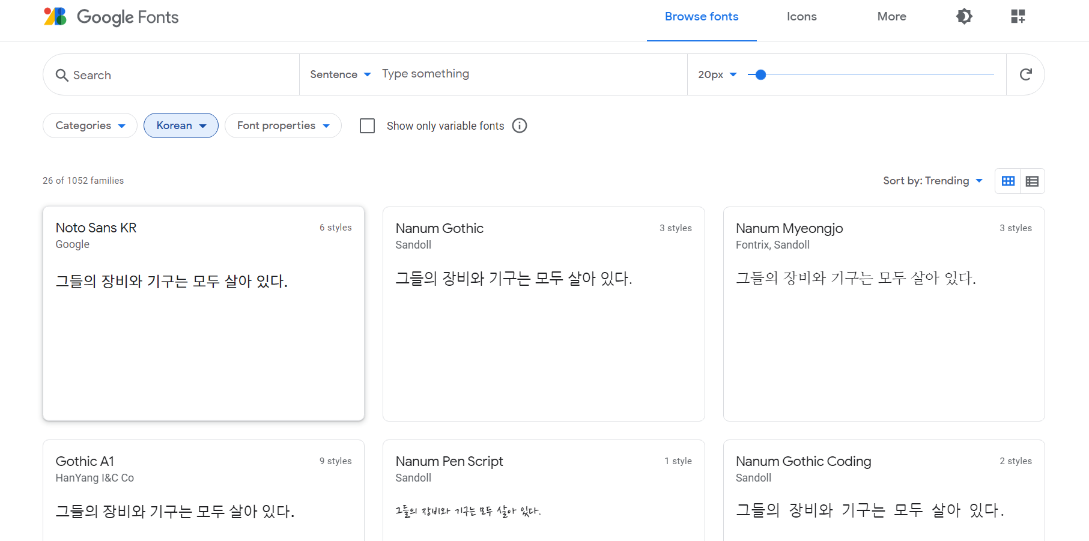The height and width of the screenshot is (541, 1089).
Task: Adjust the font size slider
Action: coord(761,74)
